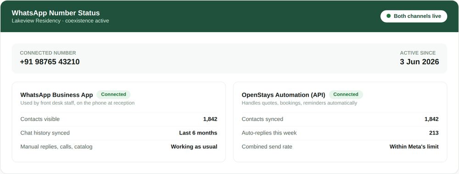The width and height of the screenshot is (459, 174).
Task: Click the front desk staff description text
Action: pyautogui.click(x=78, y=103)
